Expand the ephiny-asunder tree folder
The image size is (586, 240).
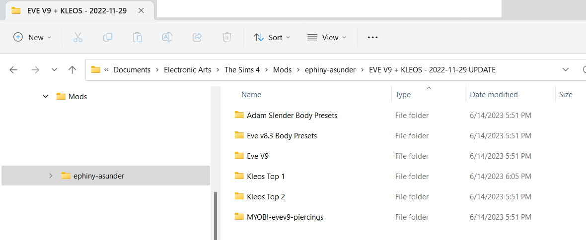point(51,176)
